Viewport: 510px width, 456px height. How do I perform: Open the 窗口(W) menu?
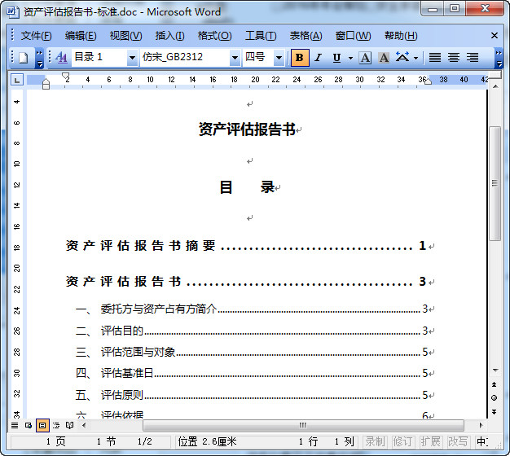coord(354,36)
